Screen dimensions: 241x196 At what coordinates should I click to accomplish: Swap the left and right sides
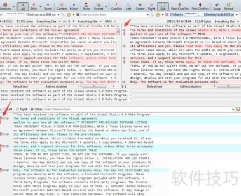click(x=217, y=6)
